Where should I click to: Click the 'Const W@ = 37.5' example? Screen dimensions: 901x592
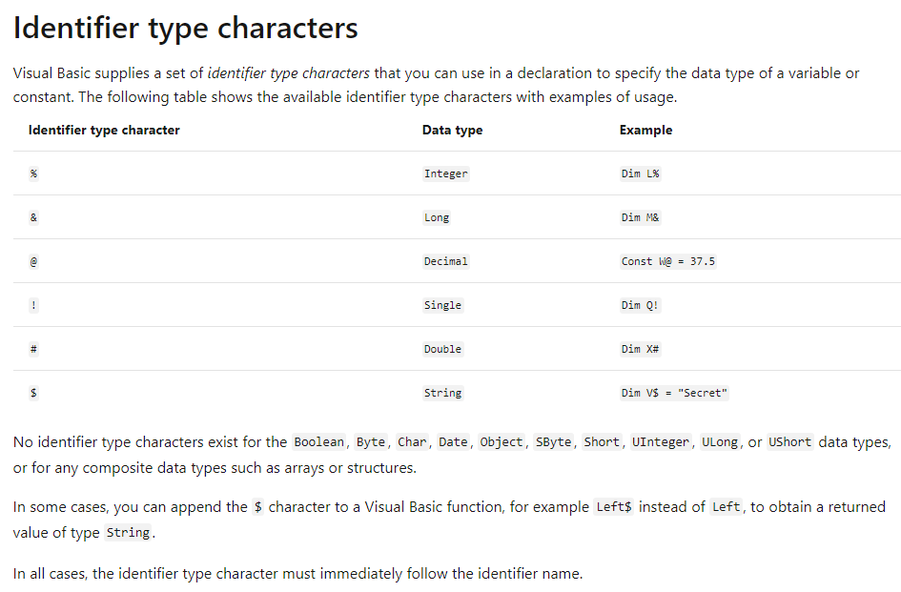point(668,261)
